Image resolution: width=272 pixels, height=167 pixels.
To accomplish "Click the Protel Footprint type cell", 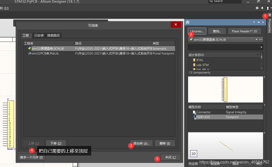I will point(163,53).
